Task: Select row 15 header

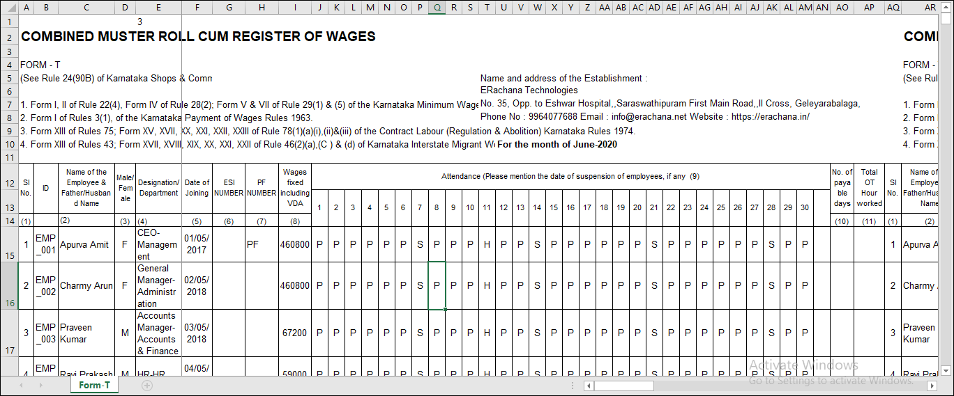Action: tap(8, 244)
